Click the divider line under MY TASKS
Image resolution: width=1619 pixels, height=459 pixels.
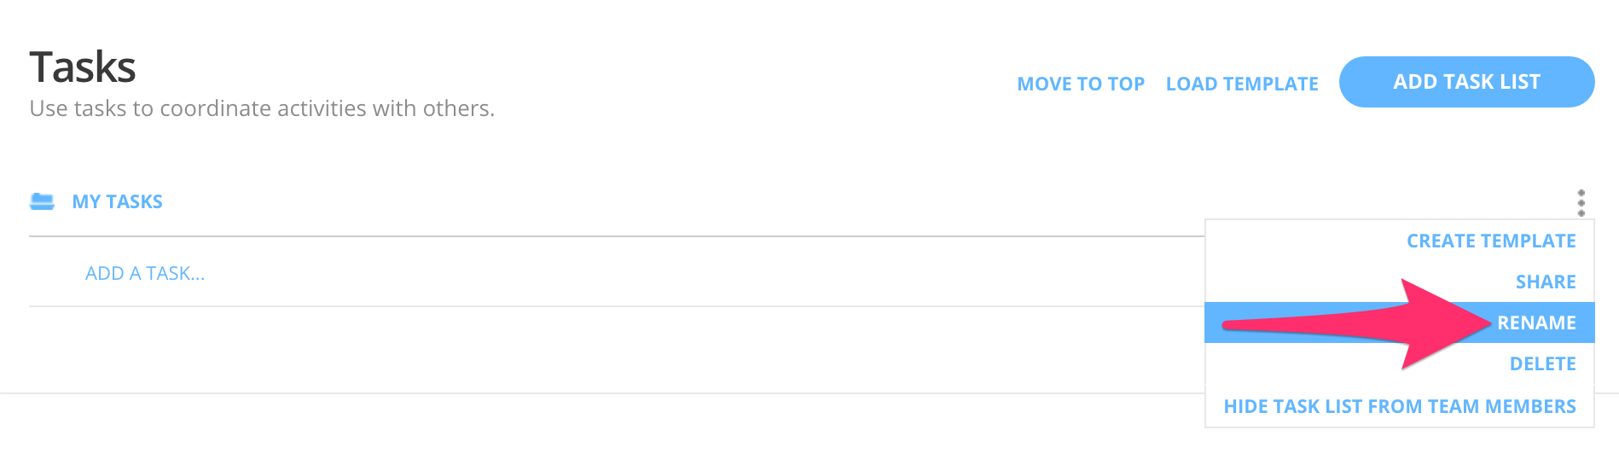616,236
